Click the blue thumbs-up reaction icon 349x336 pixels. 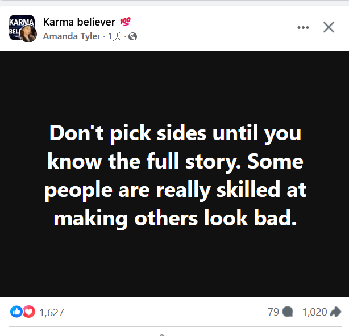pos(16,312)
